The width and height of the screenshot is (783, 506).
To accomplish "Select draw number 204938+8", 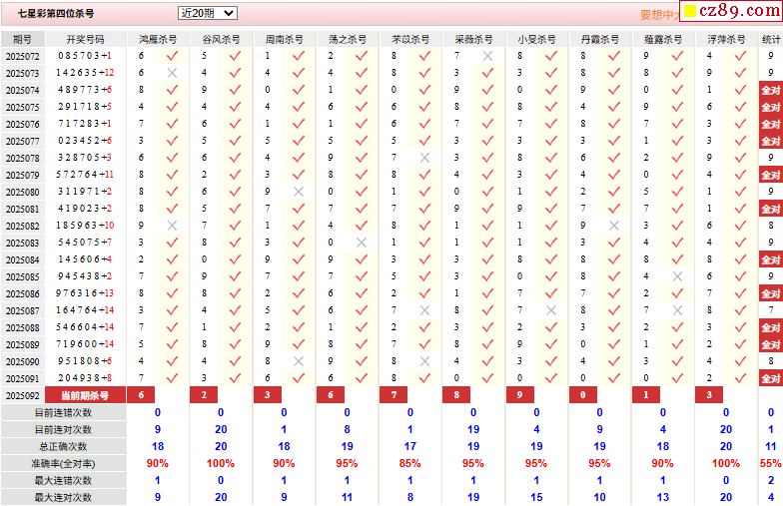I will point(85,378).
